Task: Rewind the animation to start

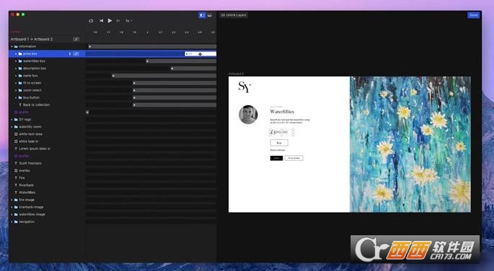Action: [101, 21]
